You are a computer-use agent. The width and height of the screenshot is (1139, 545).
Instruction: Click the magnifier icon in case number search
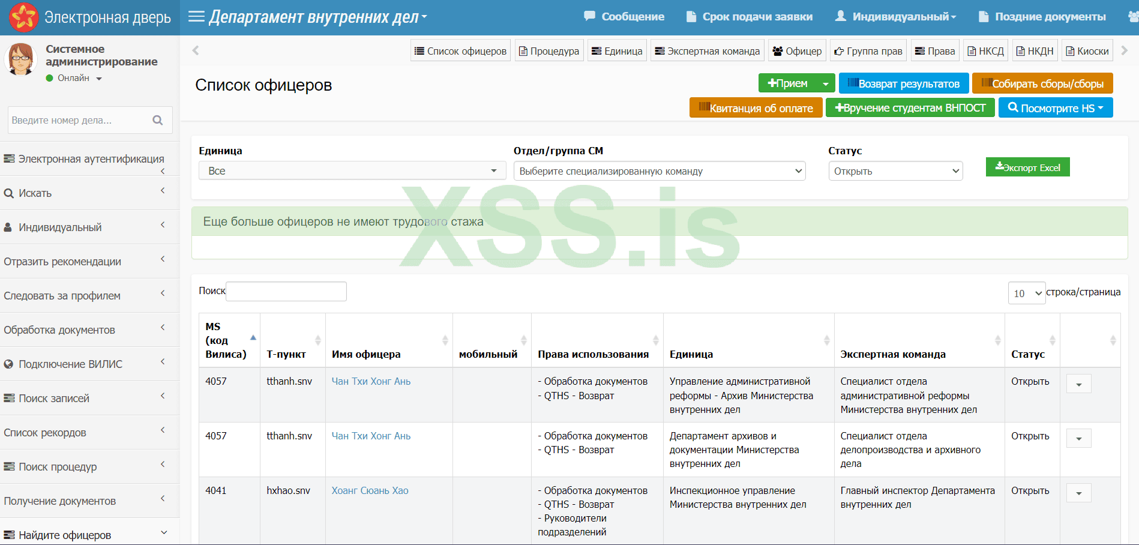click(x=157, y=120)
